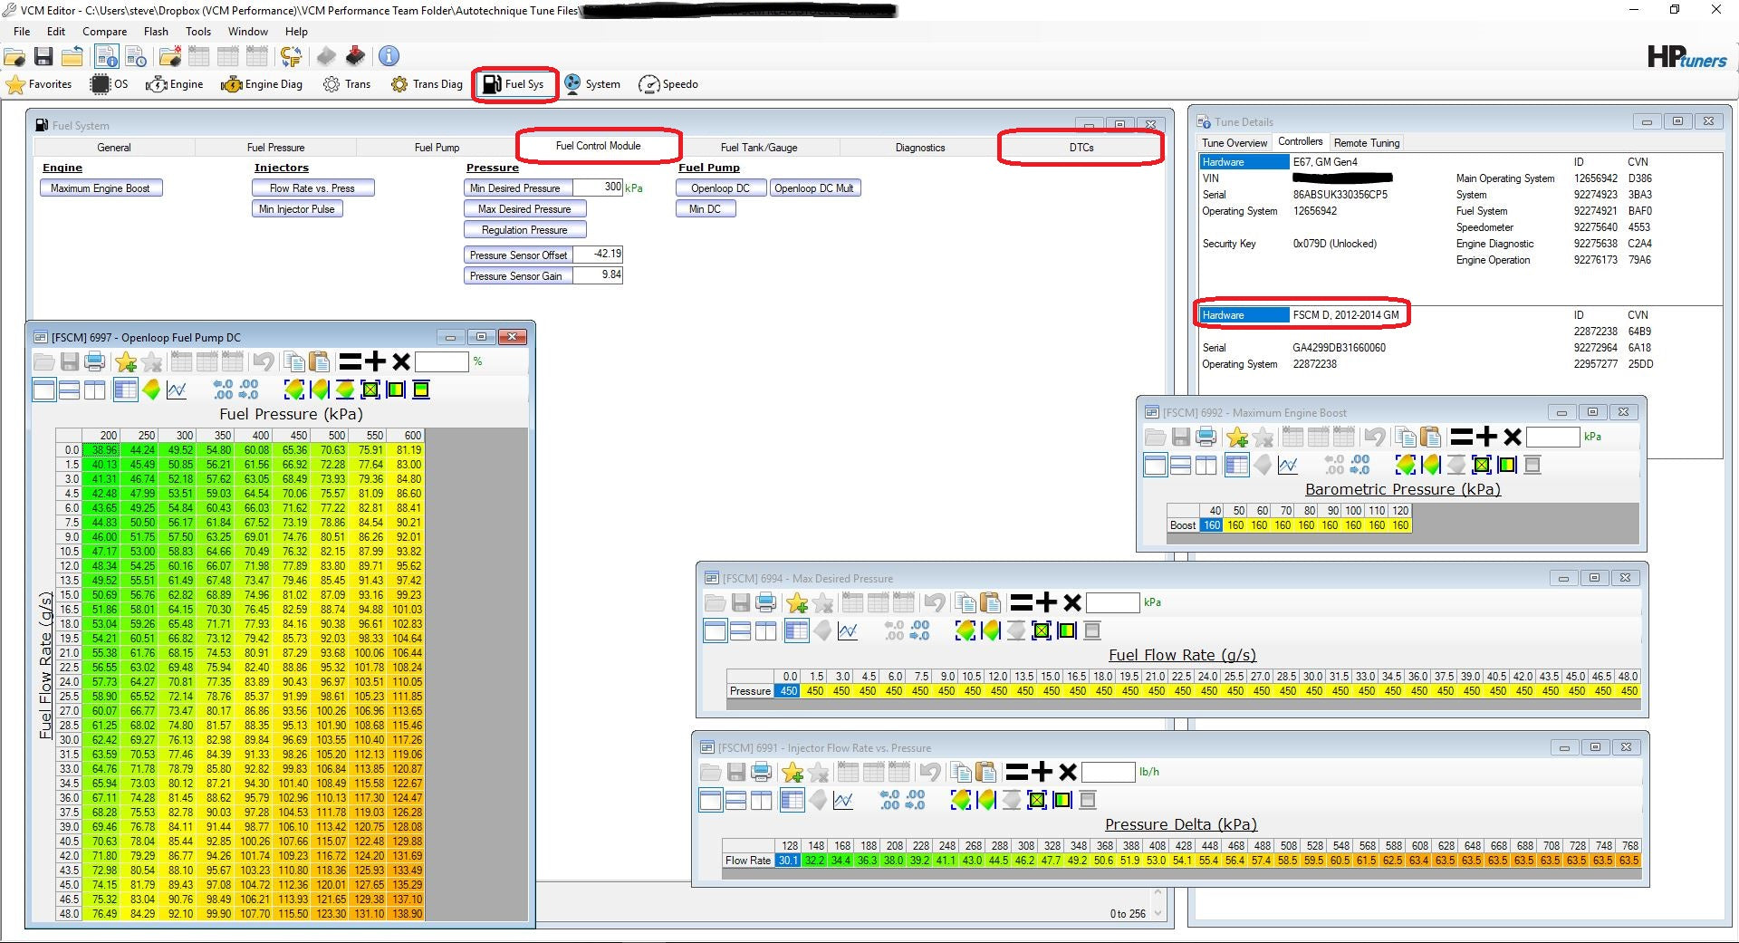Switch to the DTCs tab
This screenshot has height=943, width=1739.
tap(1081, 147)
